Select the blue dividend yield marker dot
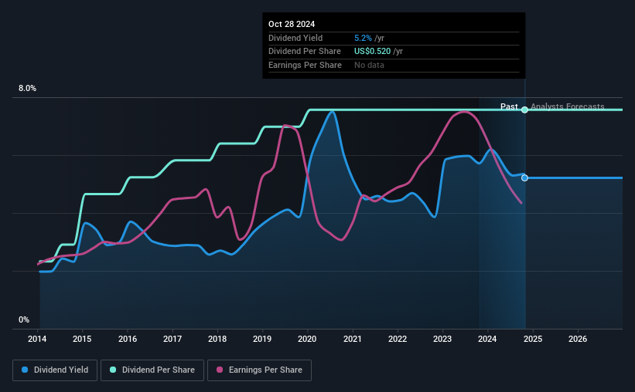This screenshot has height=392, width=635. [x=524, y=177]
